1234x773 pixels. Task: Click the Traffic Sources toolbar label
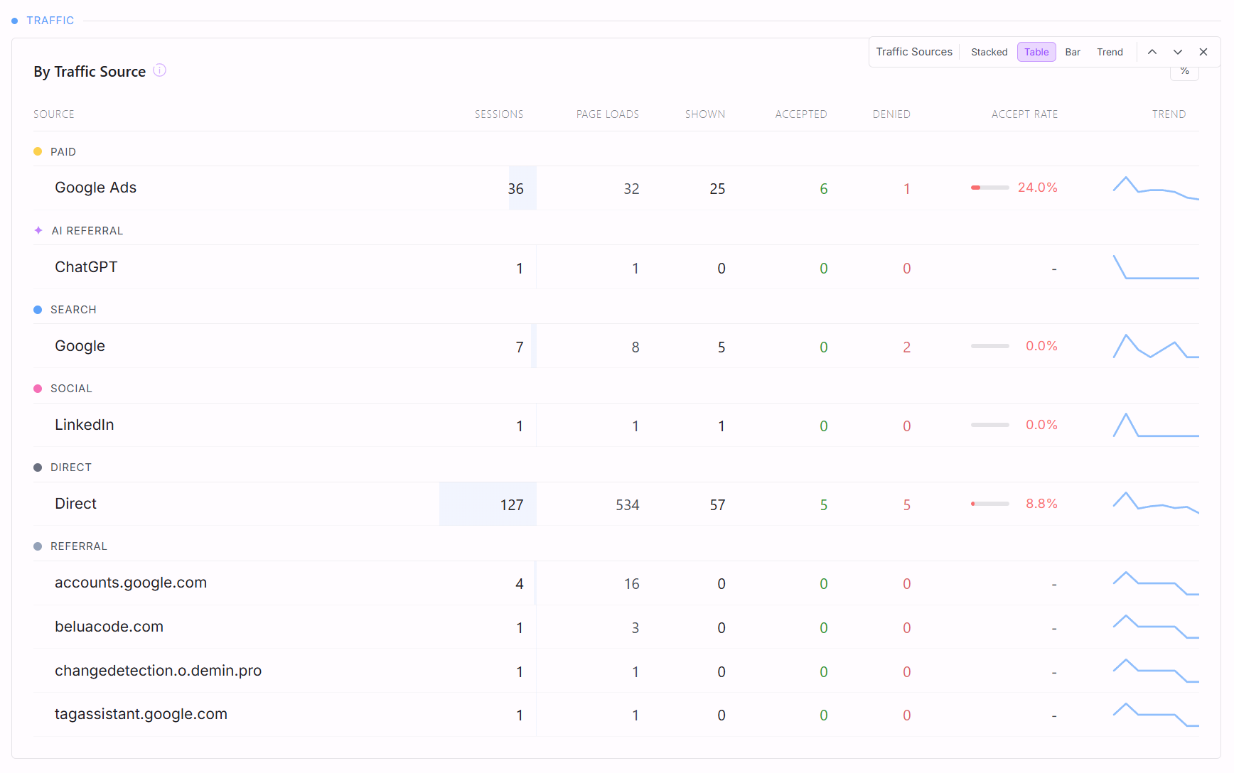[x=914, y=52]
